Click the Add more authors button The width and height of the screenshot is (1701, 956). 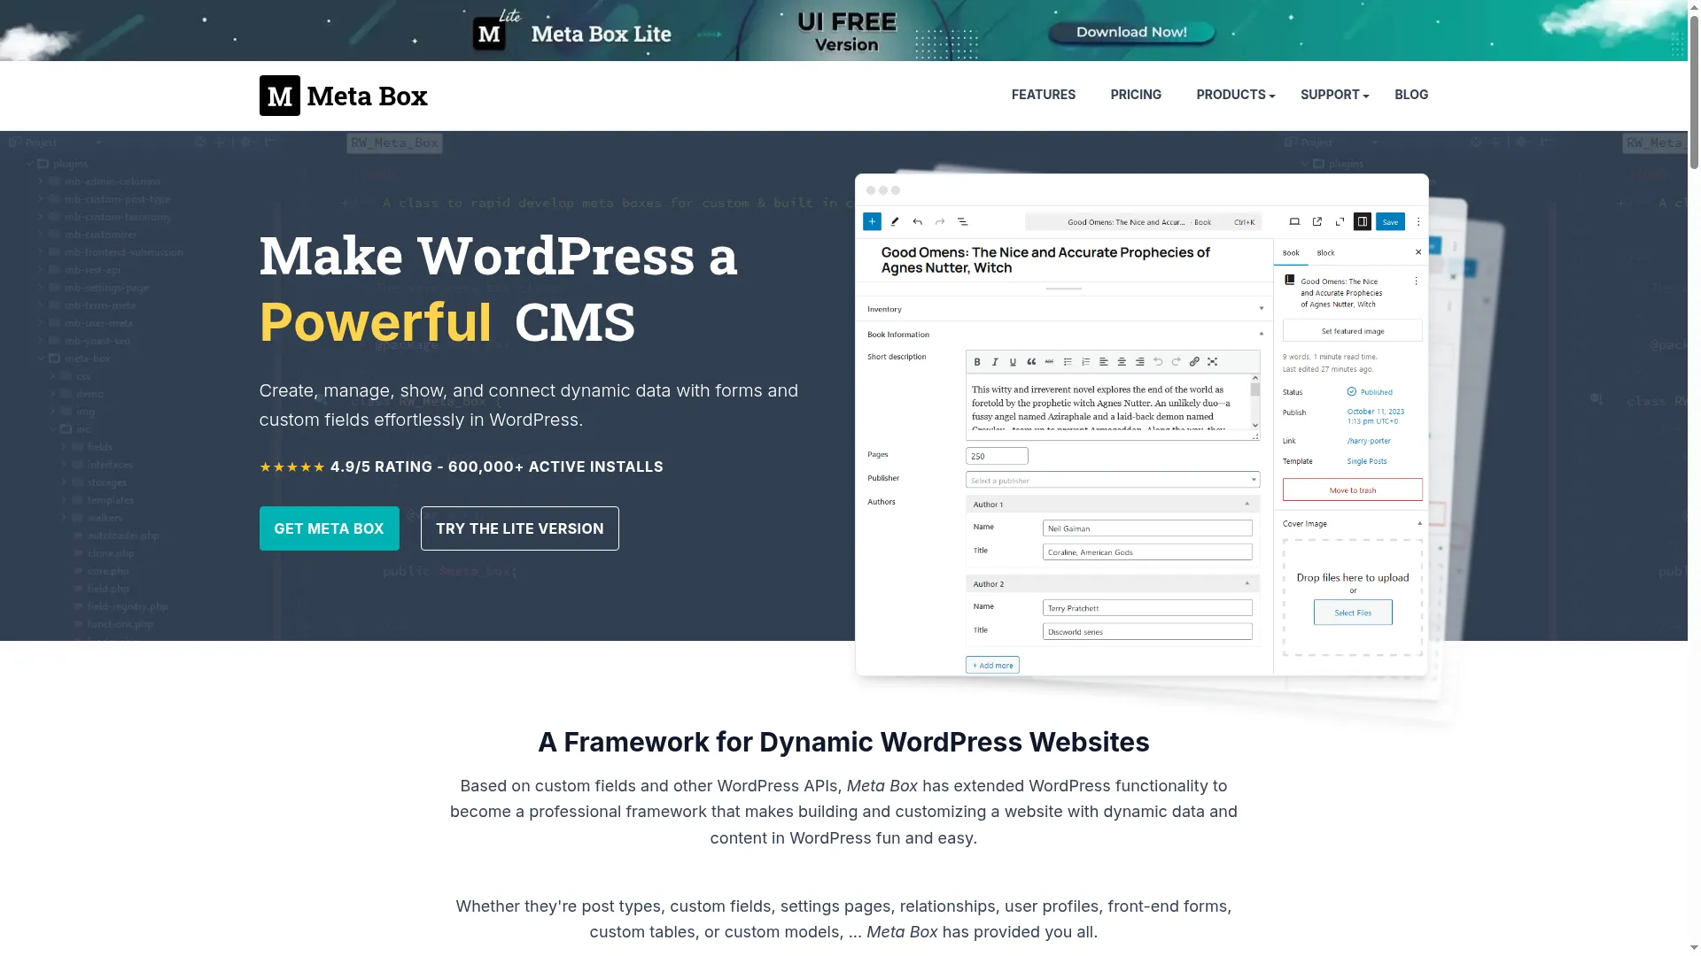tap(992, 666)
